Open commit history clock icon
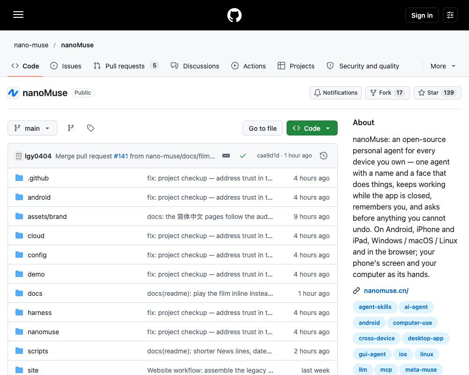The height and width of the screenshot is (375, 469). pyautogui.click(x=323, y=156)
